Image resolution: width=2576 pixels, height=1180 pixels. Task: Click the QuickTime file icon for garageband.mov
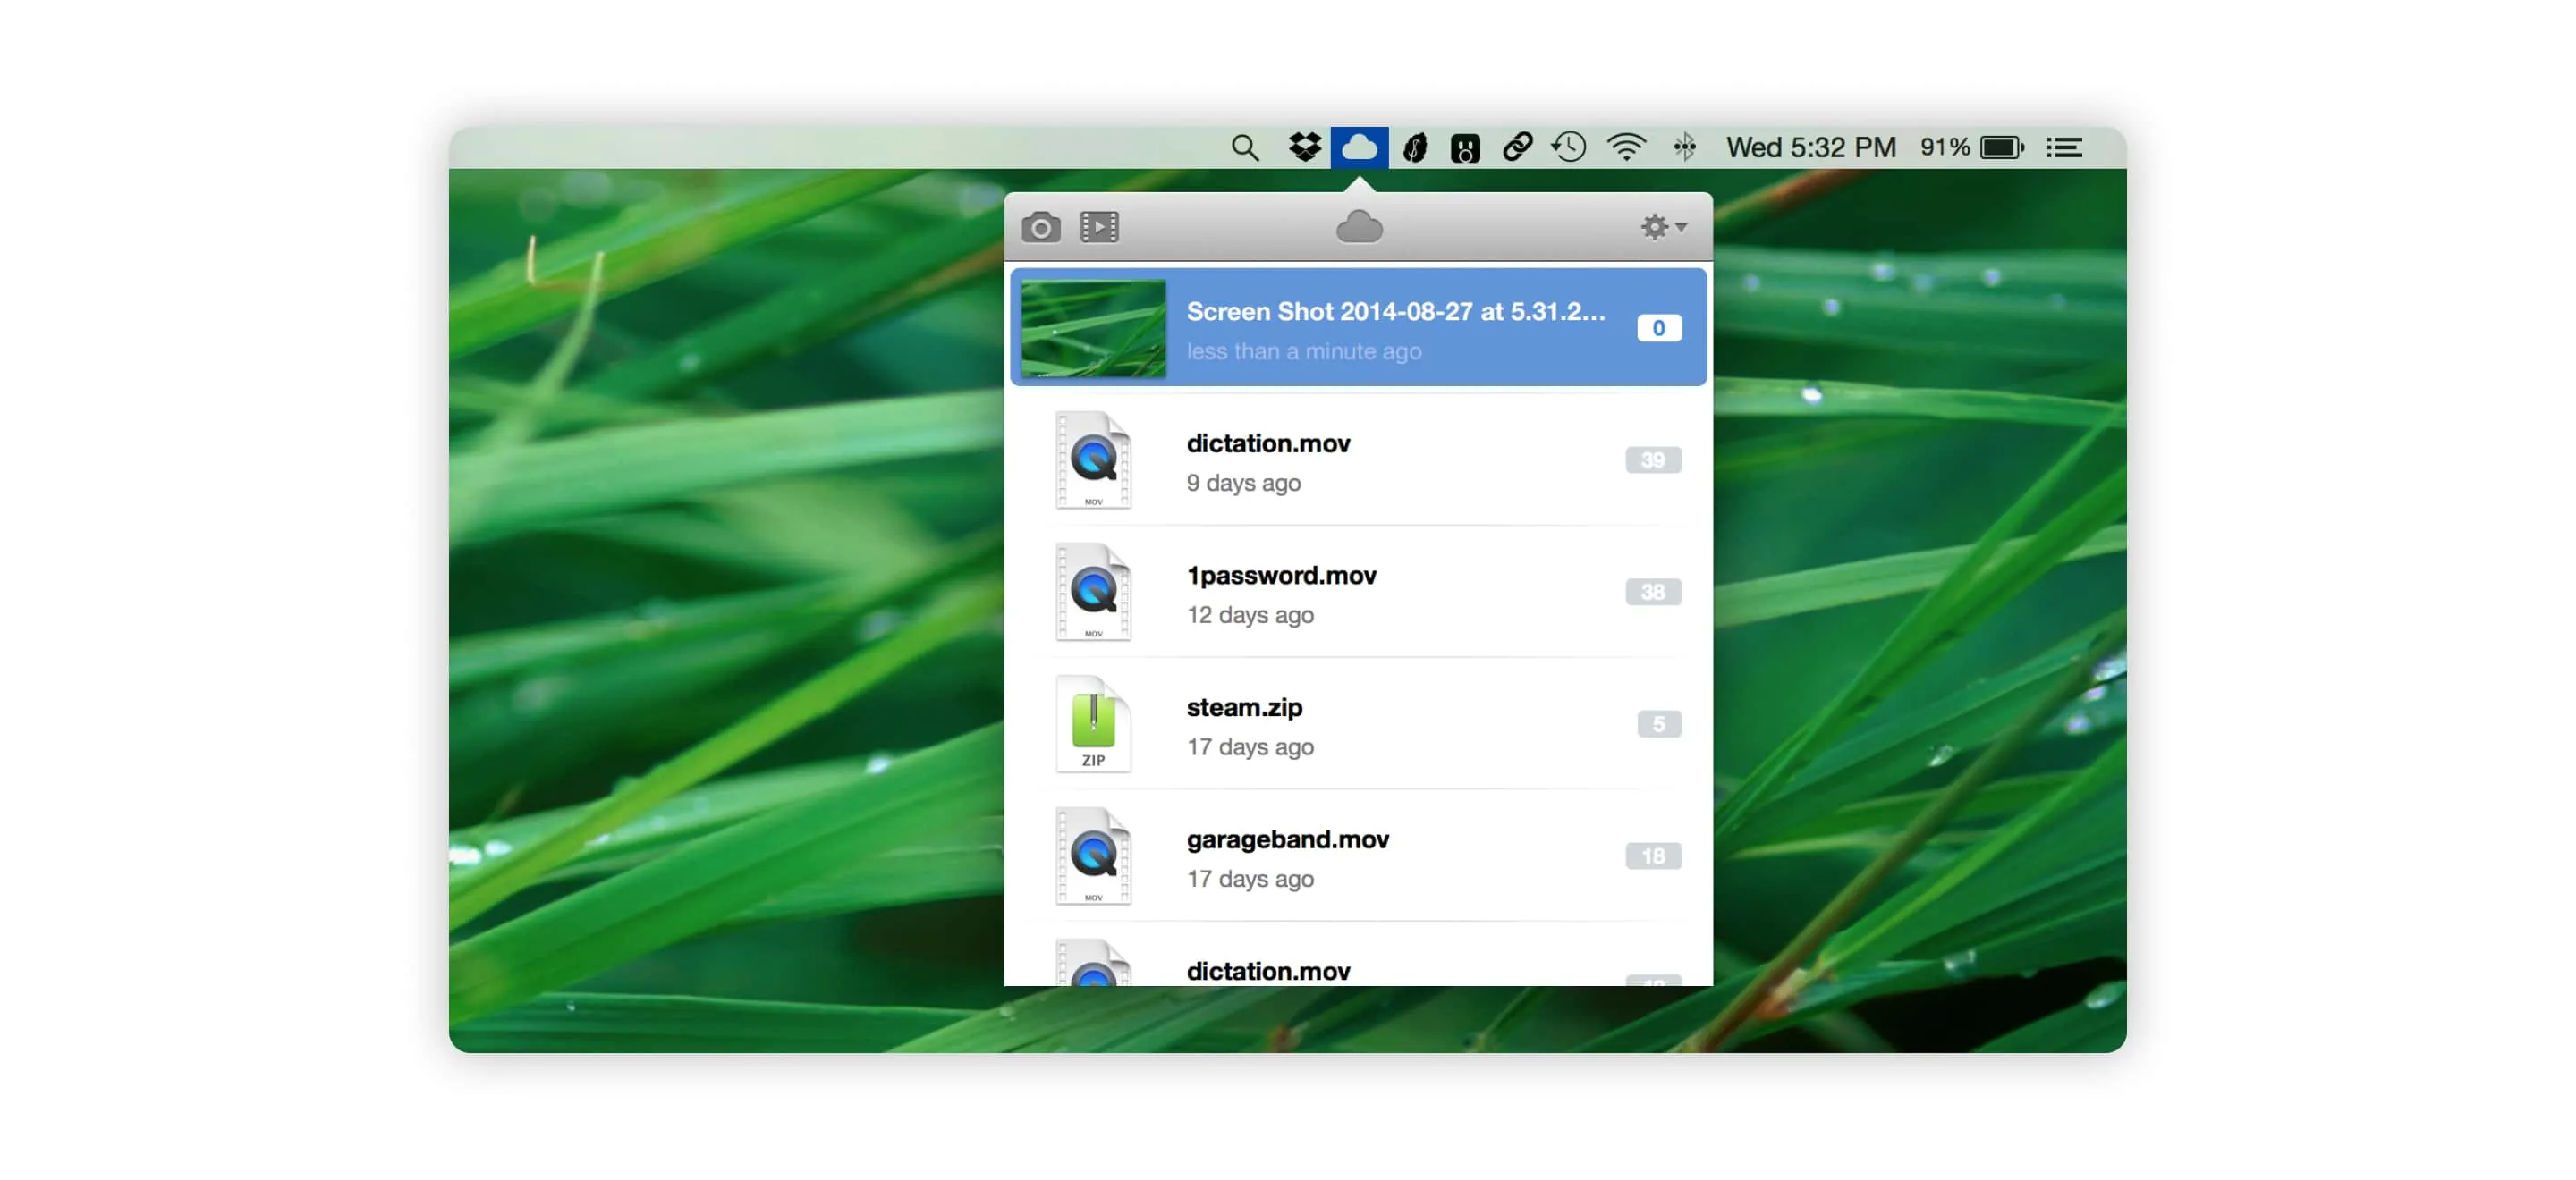point(1093,856)
